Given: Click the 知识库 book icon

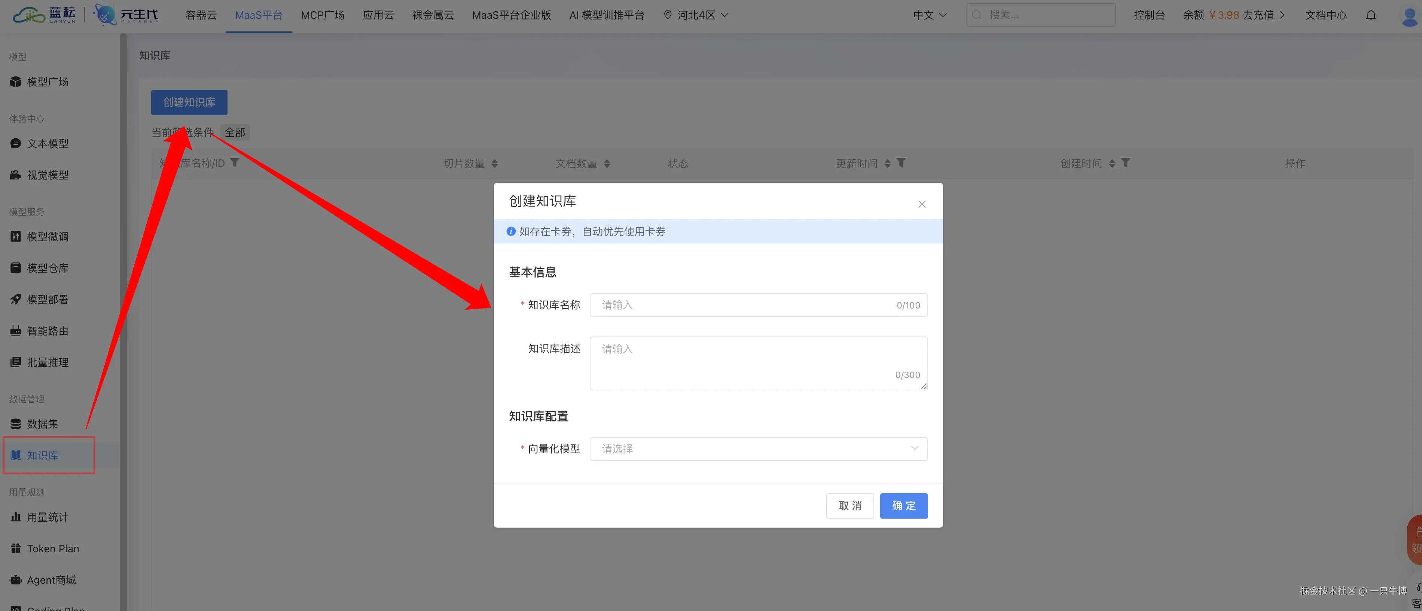Looking at the screenshot, I should click(x=15, y=455).
